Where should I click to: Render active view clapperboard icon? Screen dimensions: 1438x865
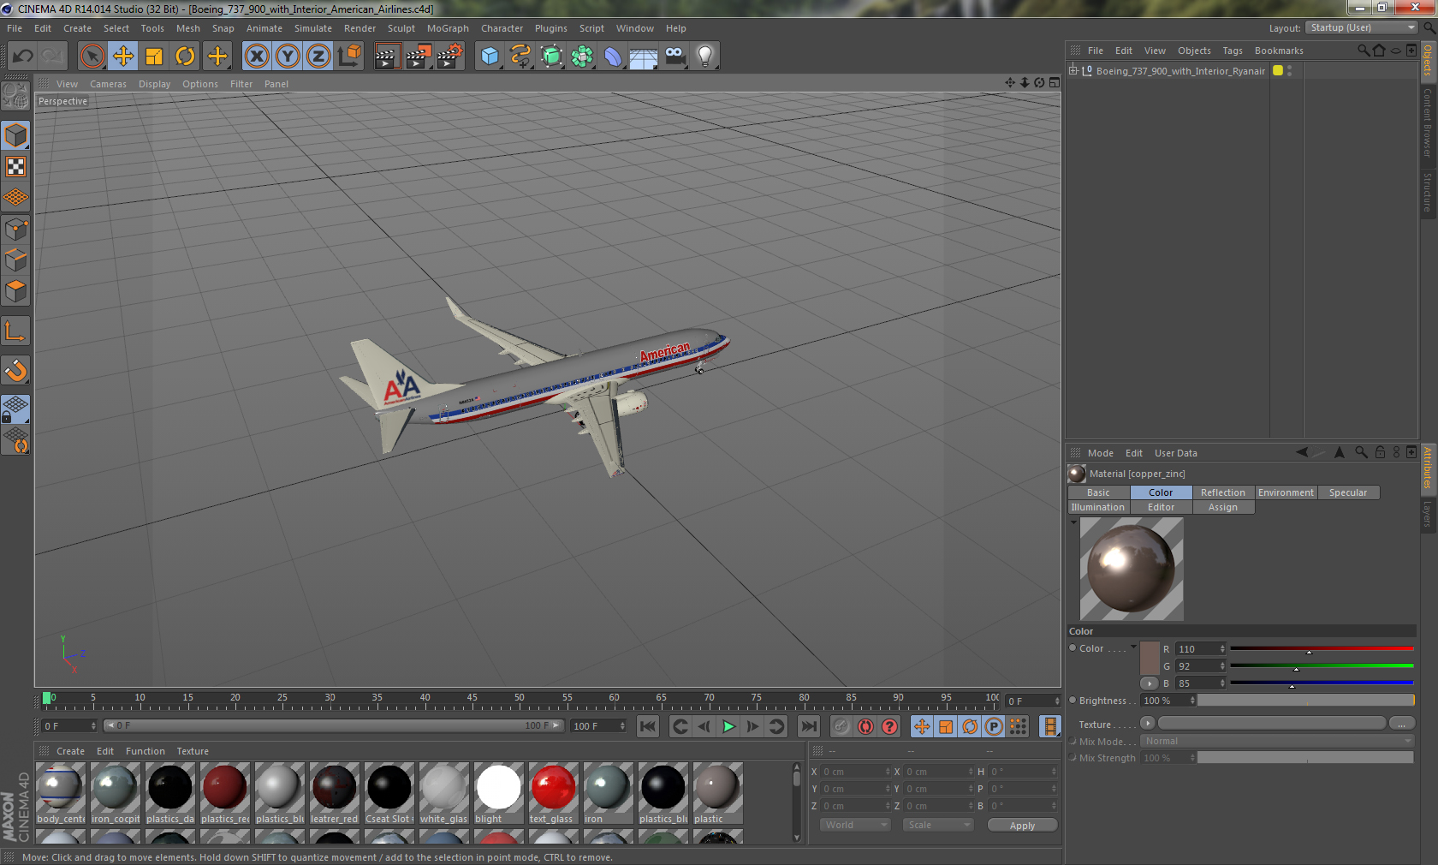point(387,57)
